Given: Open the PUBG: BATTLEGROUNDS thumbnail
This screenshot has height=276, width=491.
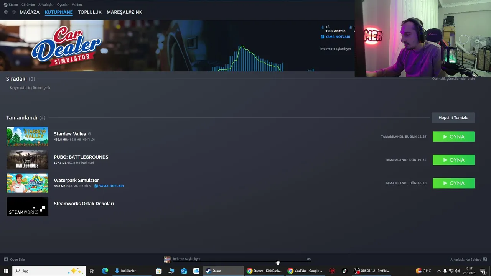Looking at the screenshot, I should point(27,160).
